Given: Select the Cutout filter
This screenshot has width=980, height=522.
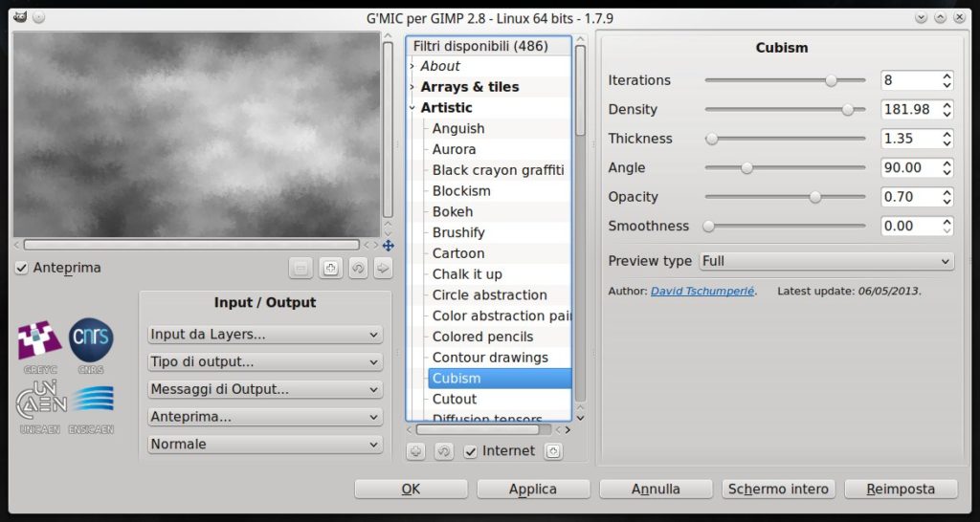Looking at the screenshot, I should click(x=455, y=399).
